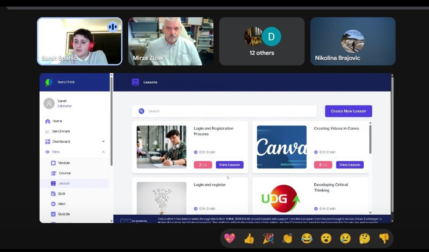Click the Creating Videos in Canva title
Screen dimensions: 429x252
pyautogui.click(x=336, y=129)
